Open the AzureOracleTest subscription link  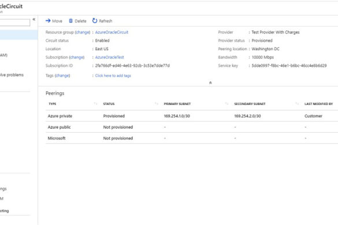pos(110,57)
